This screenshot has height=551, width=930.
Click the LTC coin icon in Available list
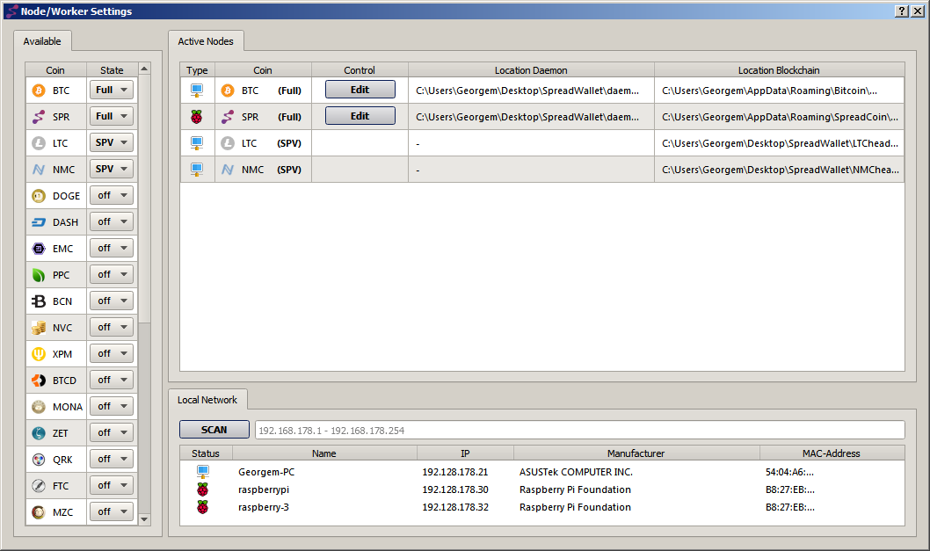tap(39, 143)
